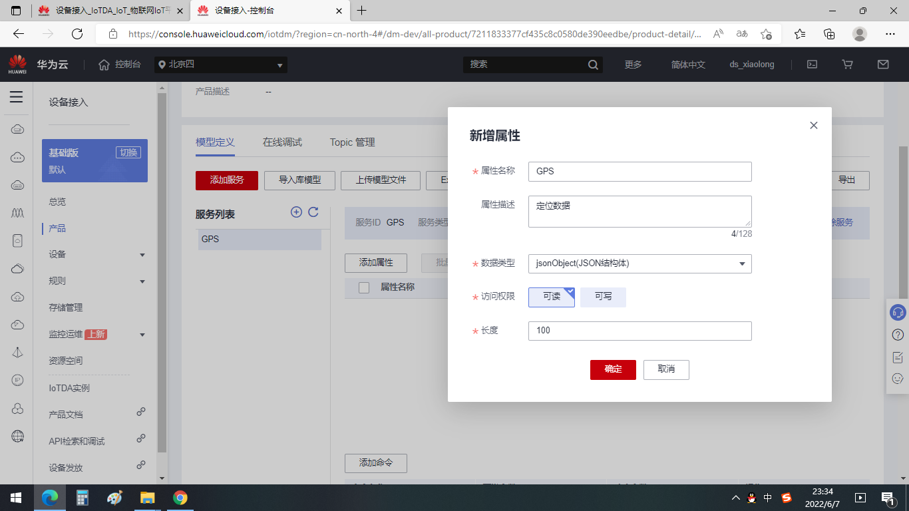Expand the 北京四 region selector
Image resolution: width=909 pixels, height=511 pixels.
221,65
